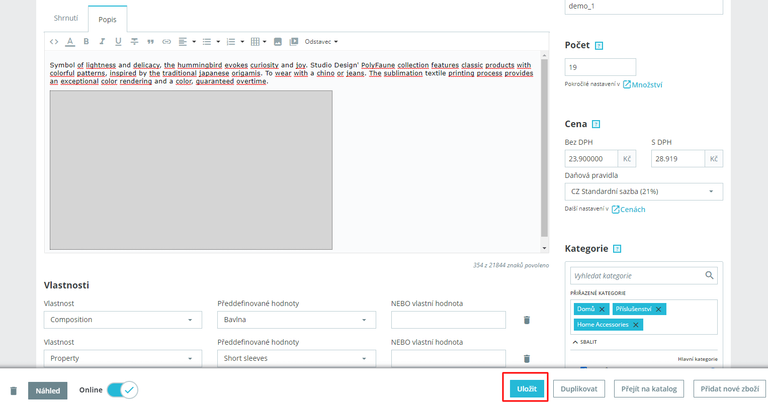Click the bullet list icon
Image resolution: width=768 pixels, height=403 pixels.
click(x=207, y=42)
